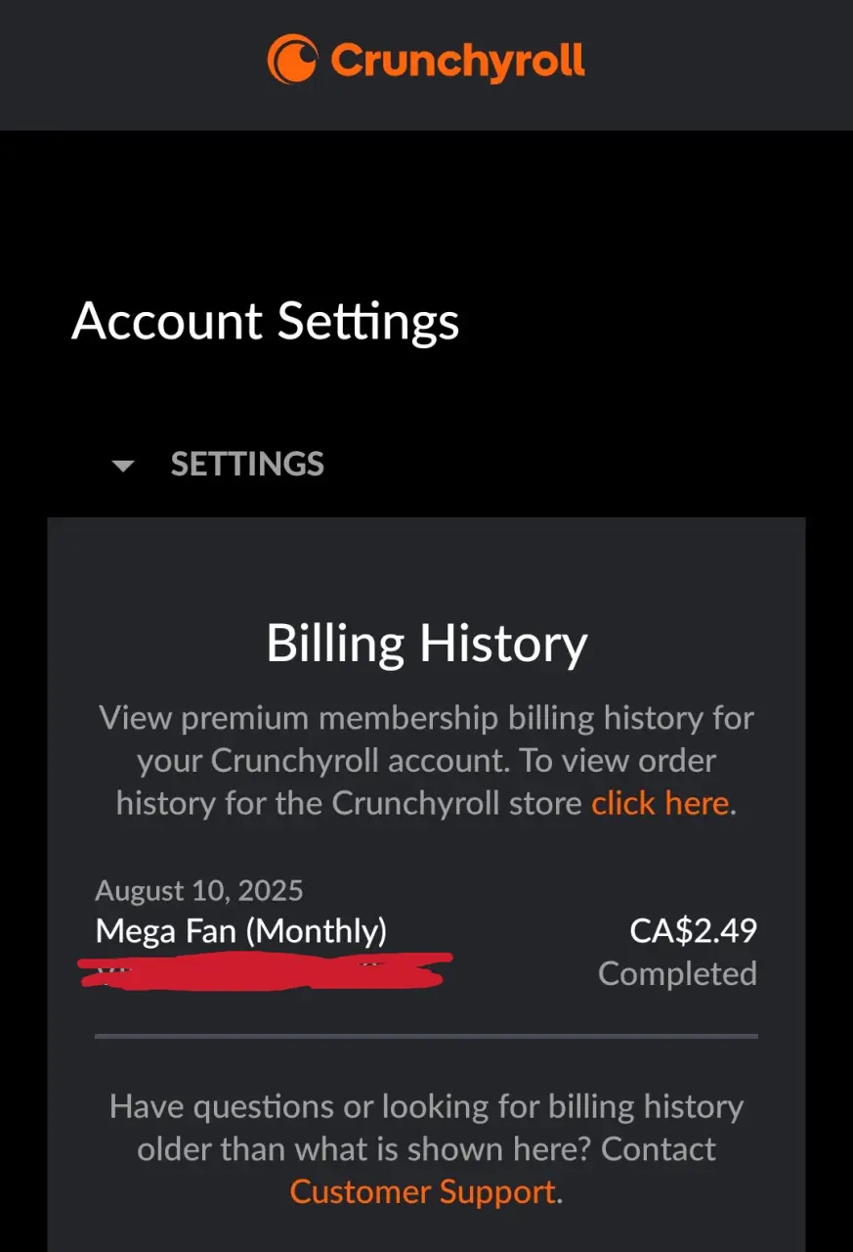
Task: Click the Billing History heading
Action: [x=427, y=644]
